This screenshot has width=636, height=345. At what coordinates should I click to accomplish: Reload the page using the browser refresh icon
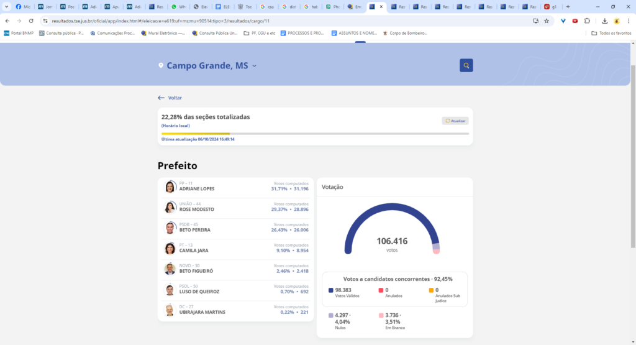(x=31, y=21)
